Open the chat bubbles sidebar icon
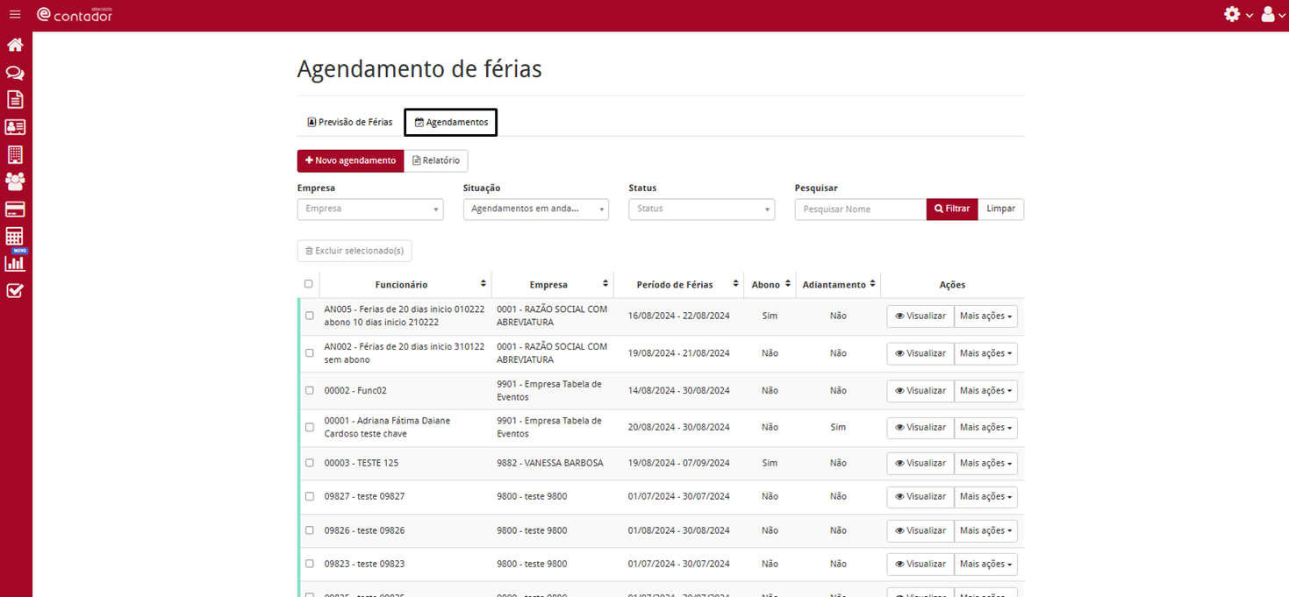 [x=15, y=73]
